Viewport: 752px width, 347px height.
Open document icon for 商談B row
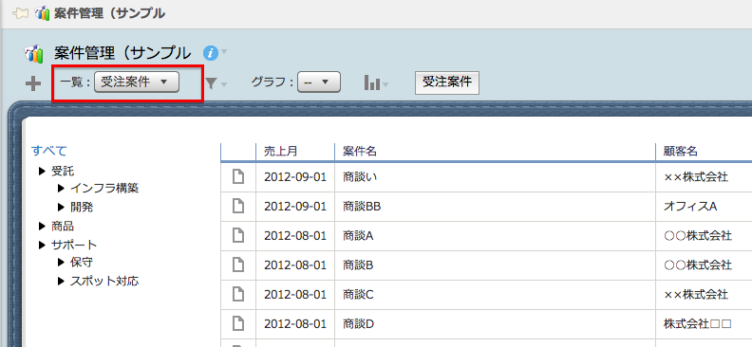click(238, 265)
